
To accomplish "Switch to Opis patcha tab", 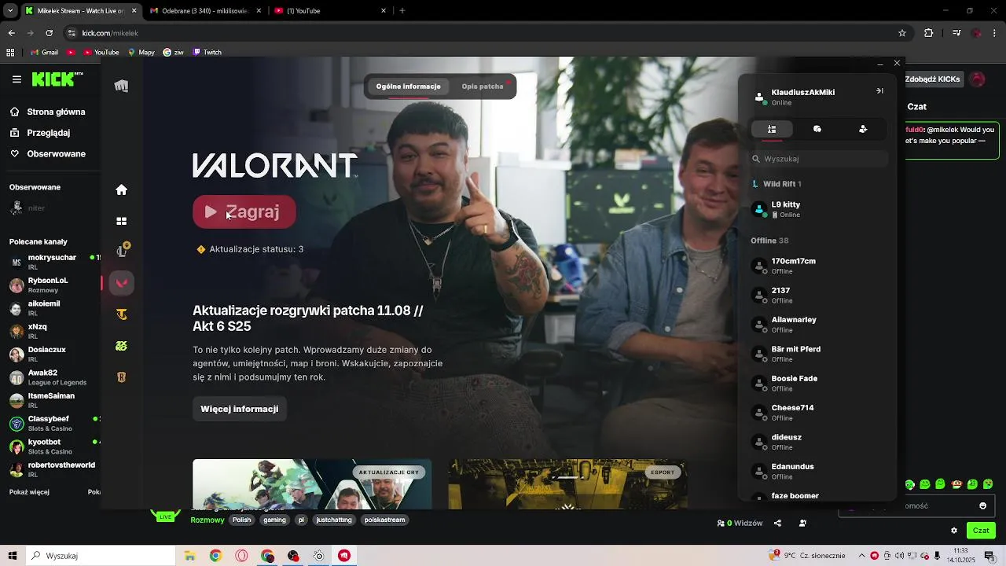I will click(x=483, y=86).
